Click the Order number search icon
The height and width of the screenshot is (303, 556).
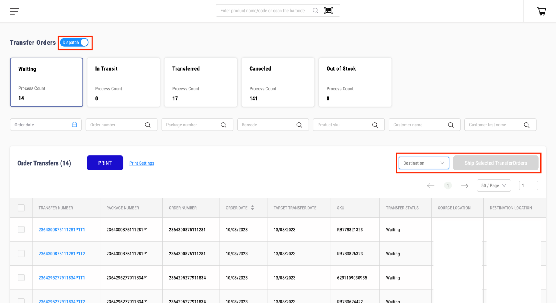coord(148,125)
